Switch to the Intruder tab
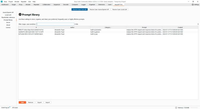This screenshot has width=200, height=109. click(28, 5)
